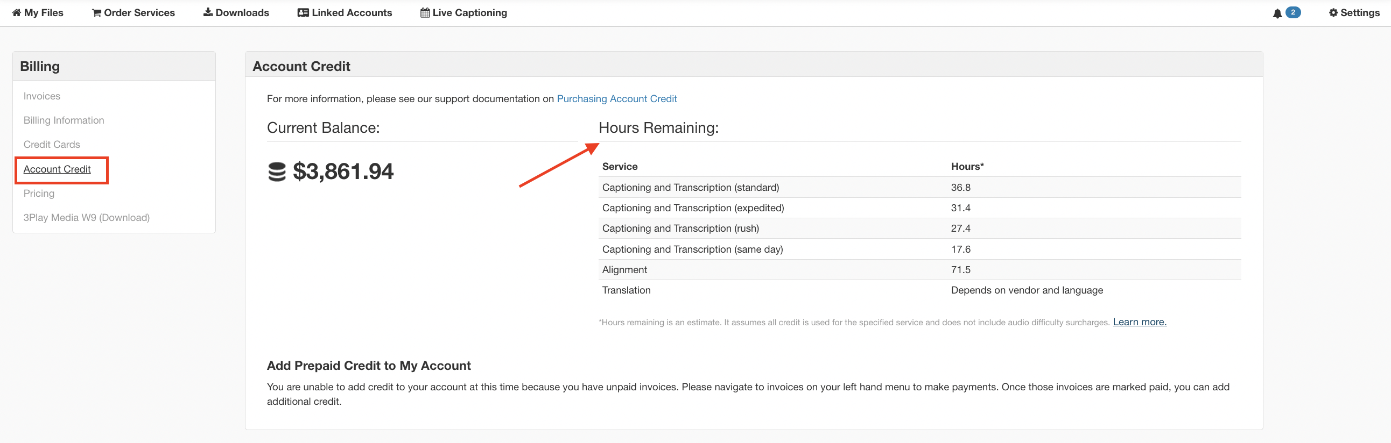Viewport: 1391px width, 443px height.
Task: Click the calendar icon for Live Captioning
Action: pos(425,12)
